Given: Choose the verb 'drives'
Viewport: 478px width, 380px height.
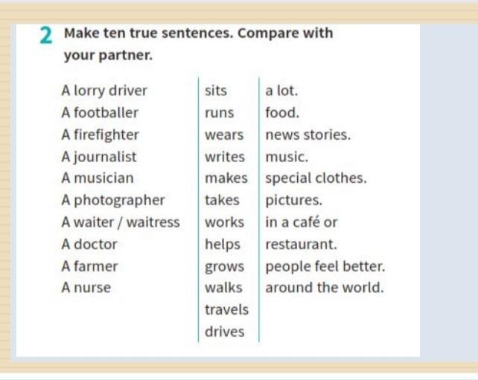Looking at the screenshot, I should click(x=225, y=332).
